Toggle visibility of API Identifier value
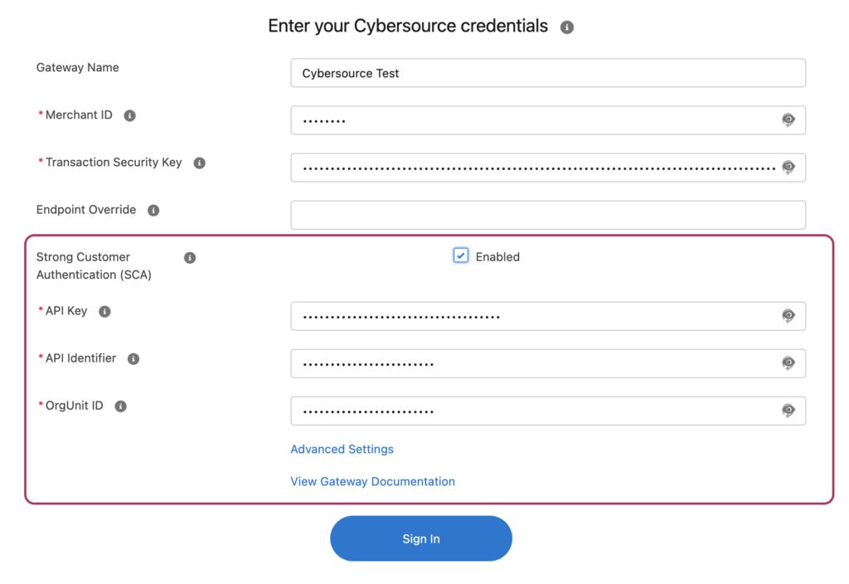Image resolution: width=849 pixels, height=584 pixels. [788, 363]
